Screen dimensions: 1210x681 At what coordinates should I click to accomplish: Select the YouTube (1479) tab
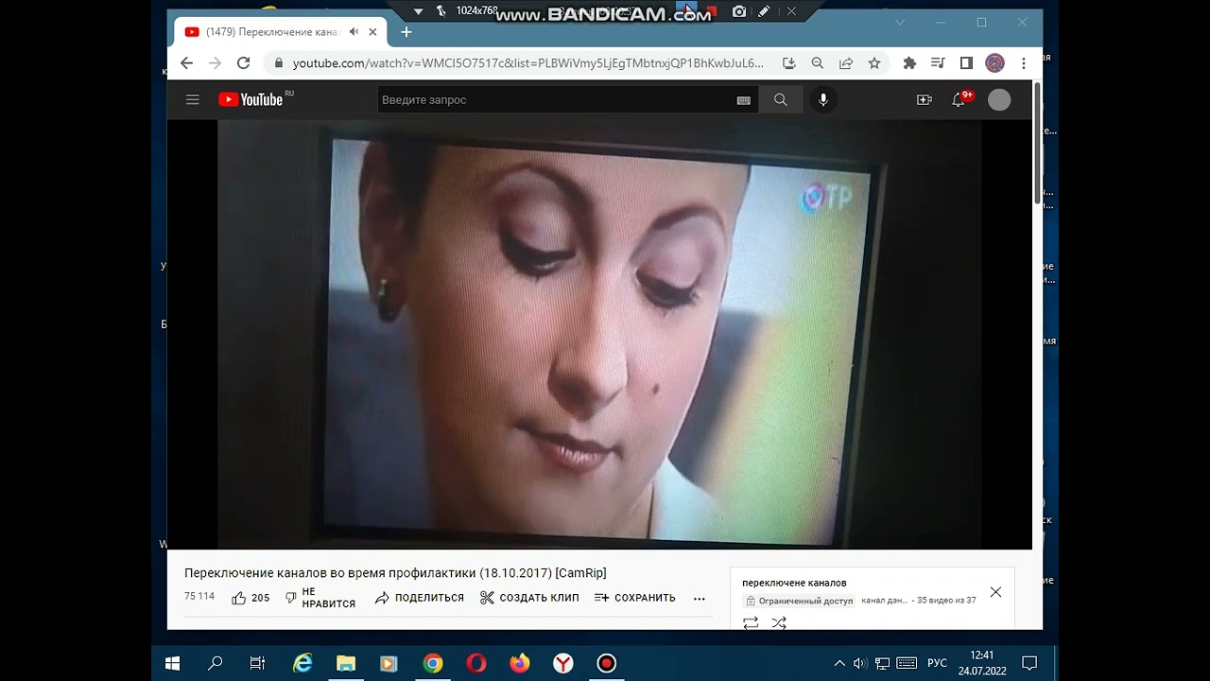pyautogui.click(x=279, y=32)
